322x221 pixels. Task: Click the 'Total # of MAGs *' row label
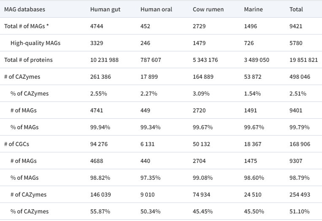[26, 26]
